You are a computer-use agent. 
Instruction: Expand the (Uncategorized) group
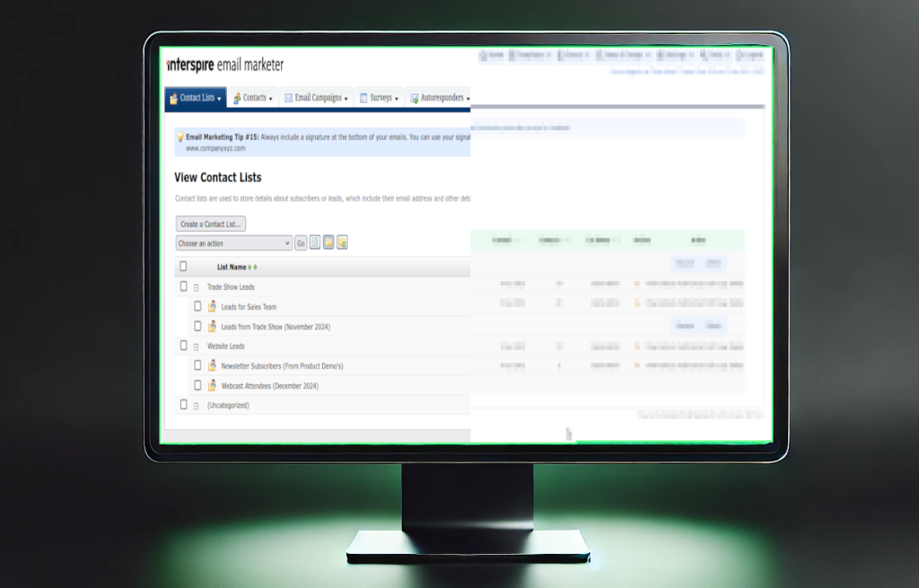pos(196,405)
